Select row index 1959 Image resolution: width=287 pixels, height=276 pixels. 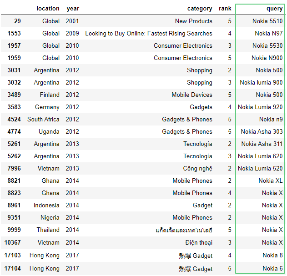(14, 58)
